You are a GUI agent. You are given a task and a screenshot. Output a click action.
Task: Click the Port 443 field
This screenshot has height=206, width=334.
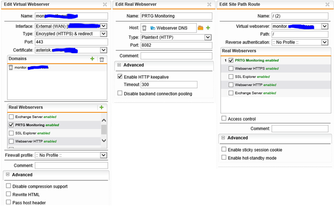(72, 42)
